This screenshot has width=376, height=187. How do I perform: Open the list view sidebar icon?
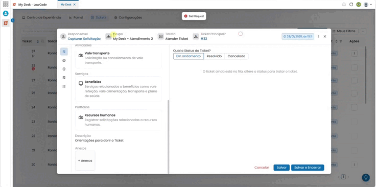[64, 86]
